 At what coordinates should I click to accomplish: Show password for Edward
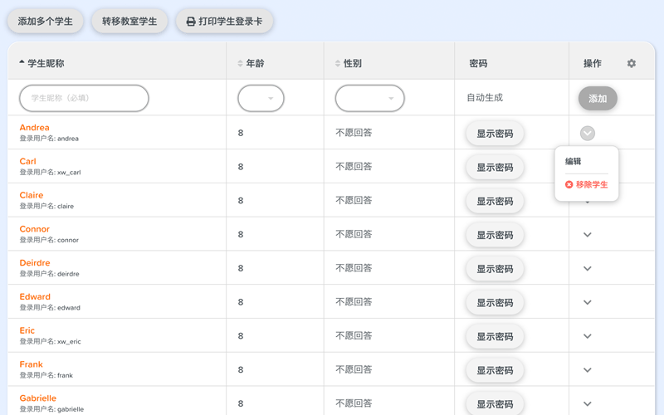tap(495, 303)
